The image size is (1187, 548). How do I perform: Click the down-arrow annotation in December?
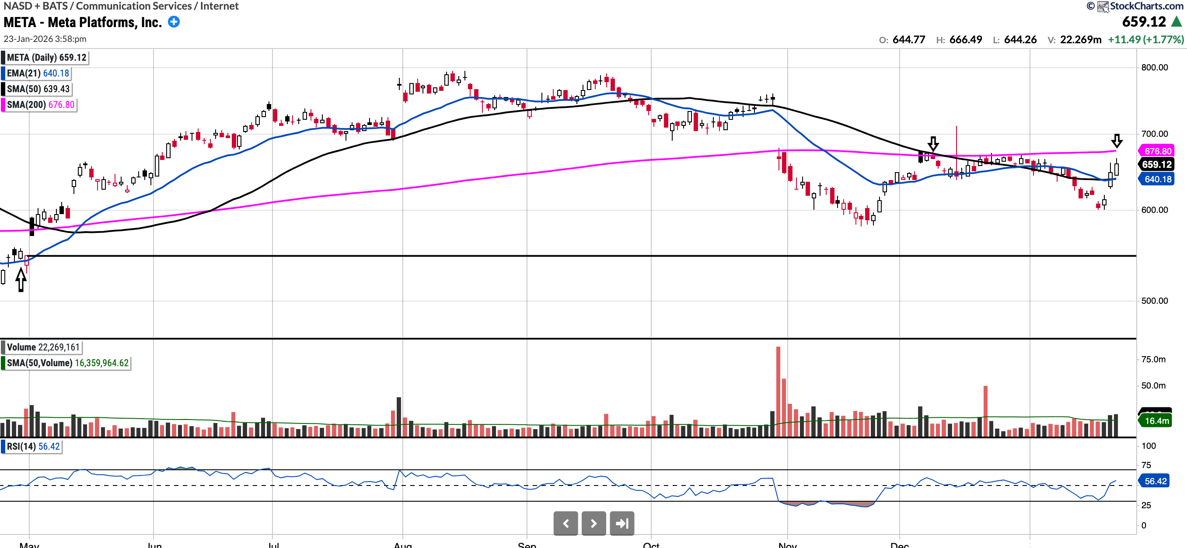pos(933,144)
